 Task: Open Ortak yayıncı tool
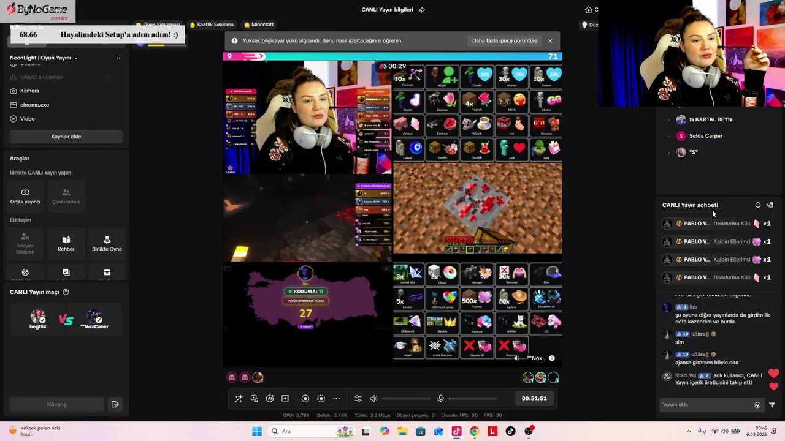[25, 196]
